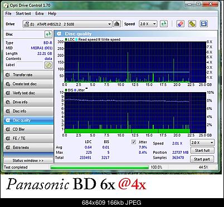Open the Verify test disc section

pyautogui.click(x=28, y=93)
